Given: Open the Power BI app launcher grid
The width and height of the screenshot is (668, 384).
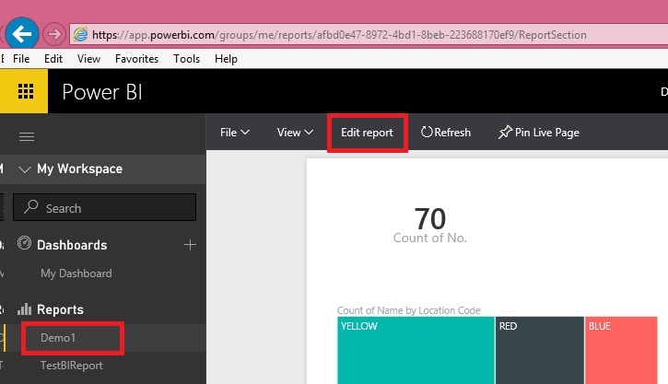Looking at the screenshot, I should pyautogui.click(x=24, y=91).
